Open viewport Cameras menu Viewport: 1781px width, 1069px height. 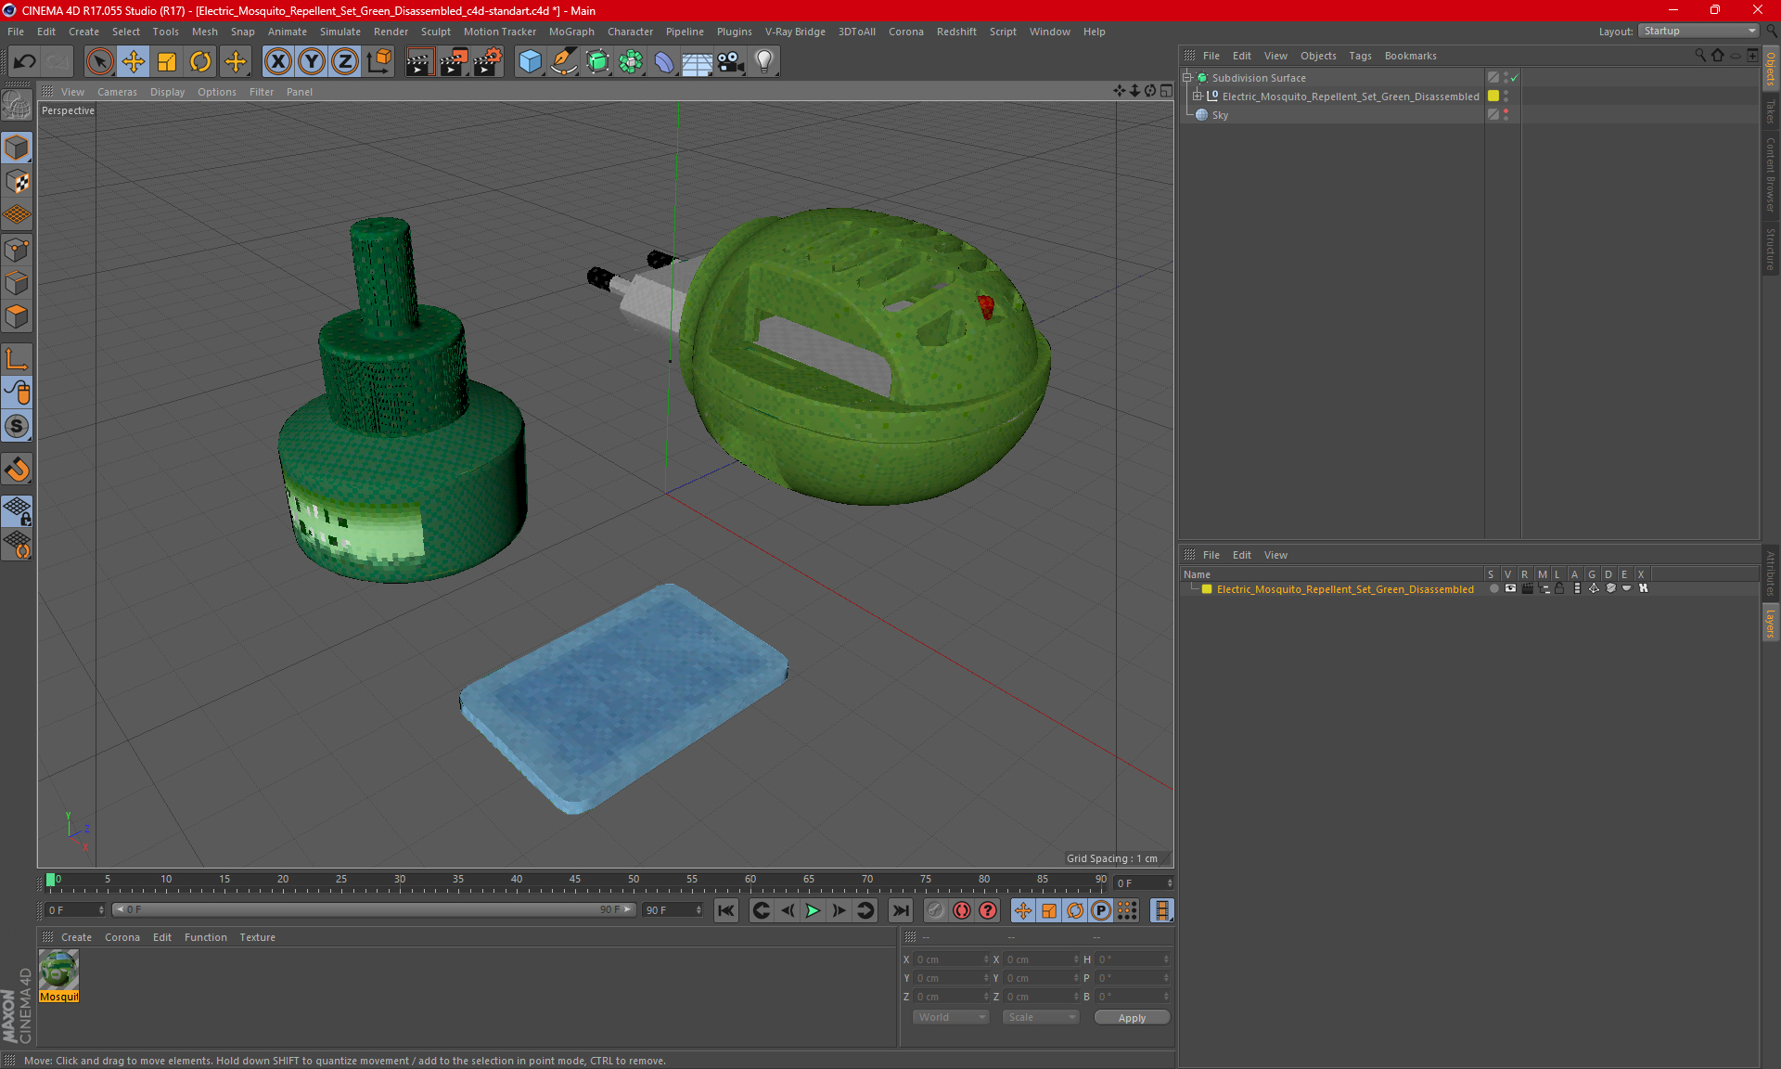coord(117,92)
